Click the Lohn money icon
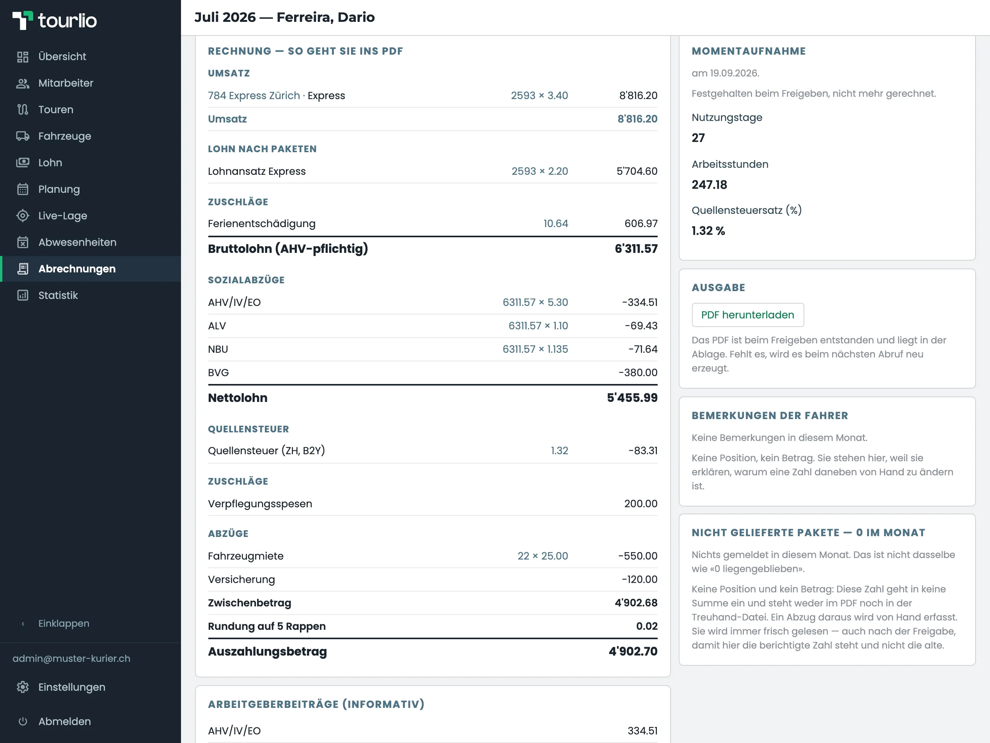Viewport: 990px width, 743px height. coord(22,163)
